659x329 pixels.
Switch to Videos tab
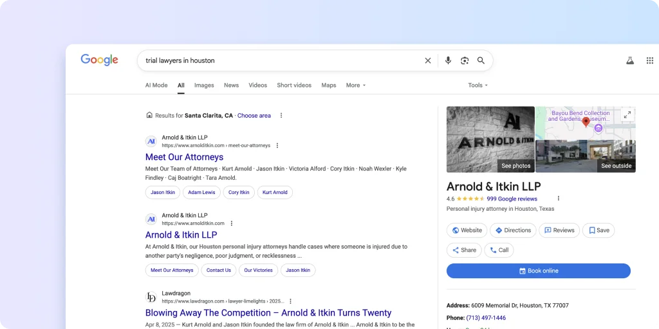[x=257, y=85]
